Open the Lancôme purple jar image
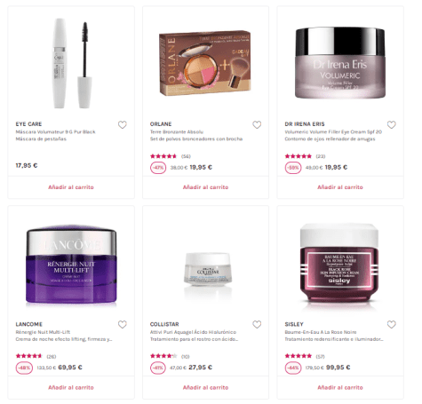The width and height of the screenshot is (422, 404). 71,265
